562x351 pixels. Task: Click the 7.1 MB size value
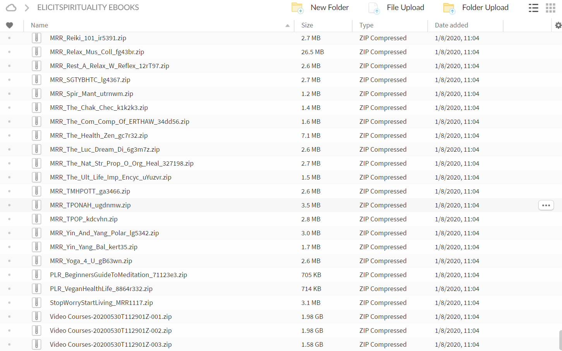[x=311, y=135]
